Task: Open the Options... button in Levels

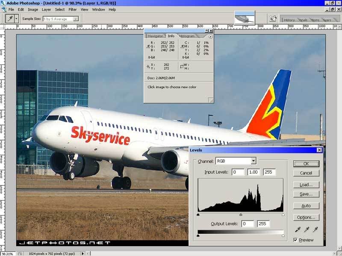Action: pyautogui.click(x=306, y=217)
